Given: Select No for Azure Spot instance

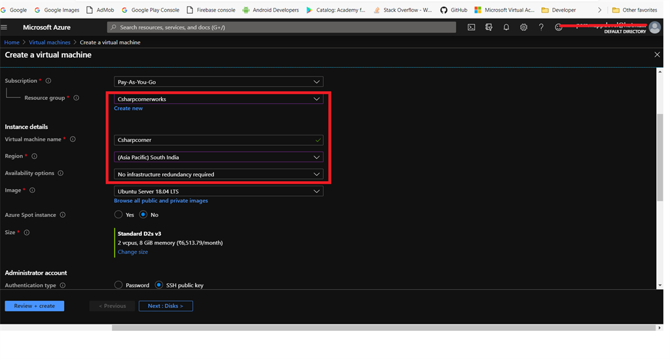Looking at the screenshot, I should (143, 214).
